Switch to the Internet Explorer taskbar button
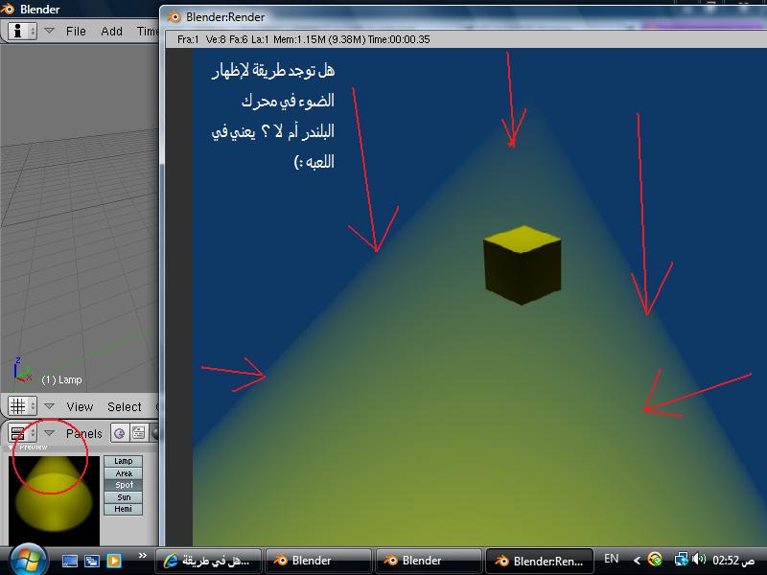Image resolution: width=767 pixels, height=575 pixels. tap(208, 561)
